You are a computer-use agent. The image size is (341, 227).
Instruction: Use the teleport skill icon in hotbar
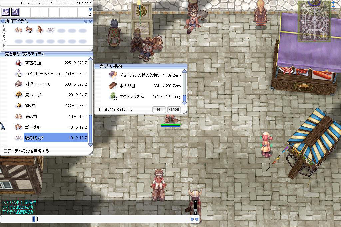coord(6,12)
